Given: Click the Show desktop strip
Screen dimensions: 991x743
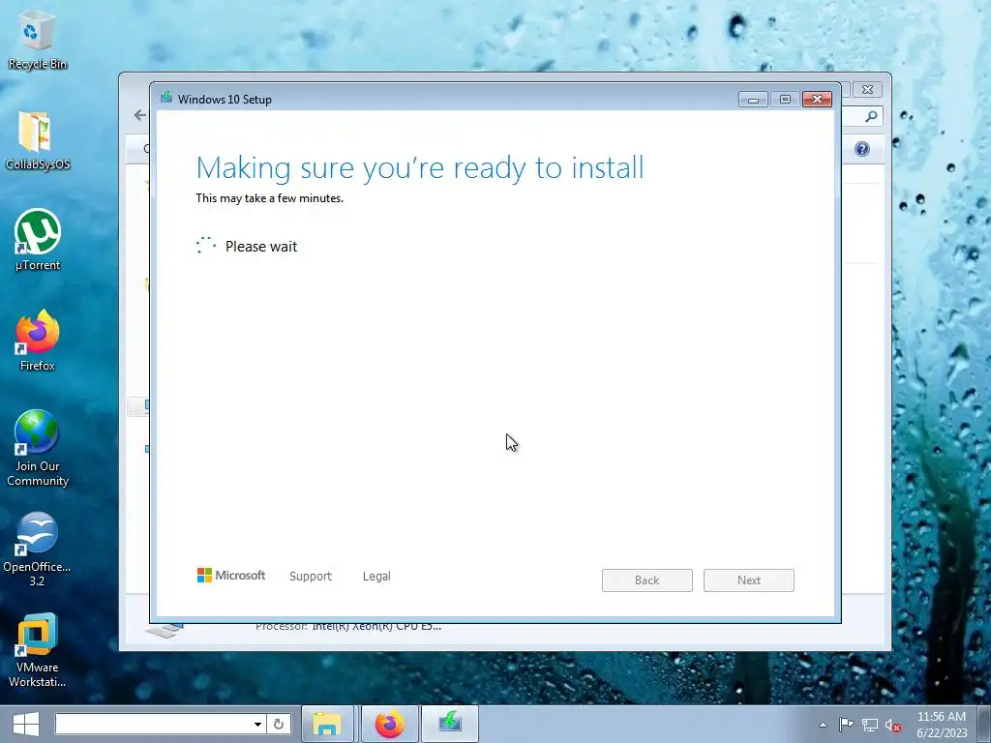Looking at the screenshot, I should click(984, 724).
